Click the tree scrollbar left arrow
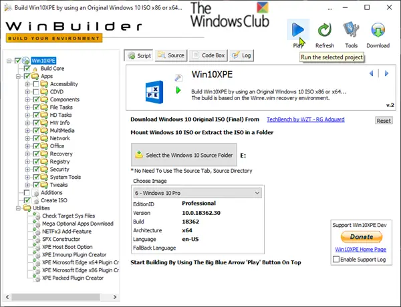 click(x=7, y=297)
